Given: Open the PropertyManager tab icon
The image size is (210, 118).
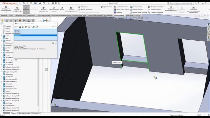Looking at the screenshot, I should 7,20.
